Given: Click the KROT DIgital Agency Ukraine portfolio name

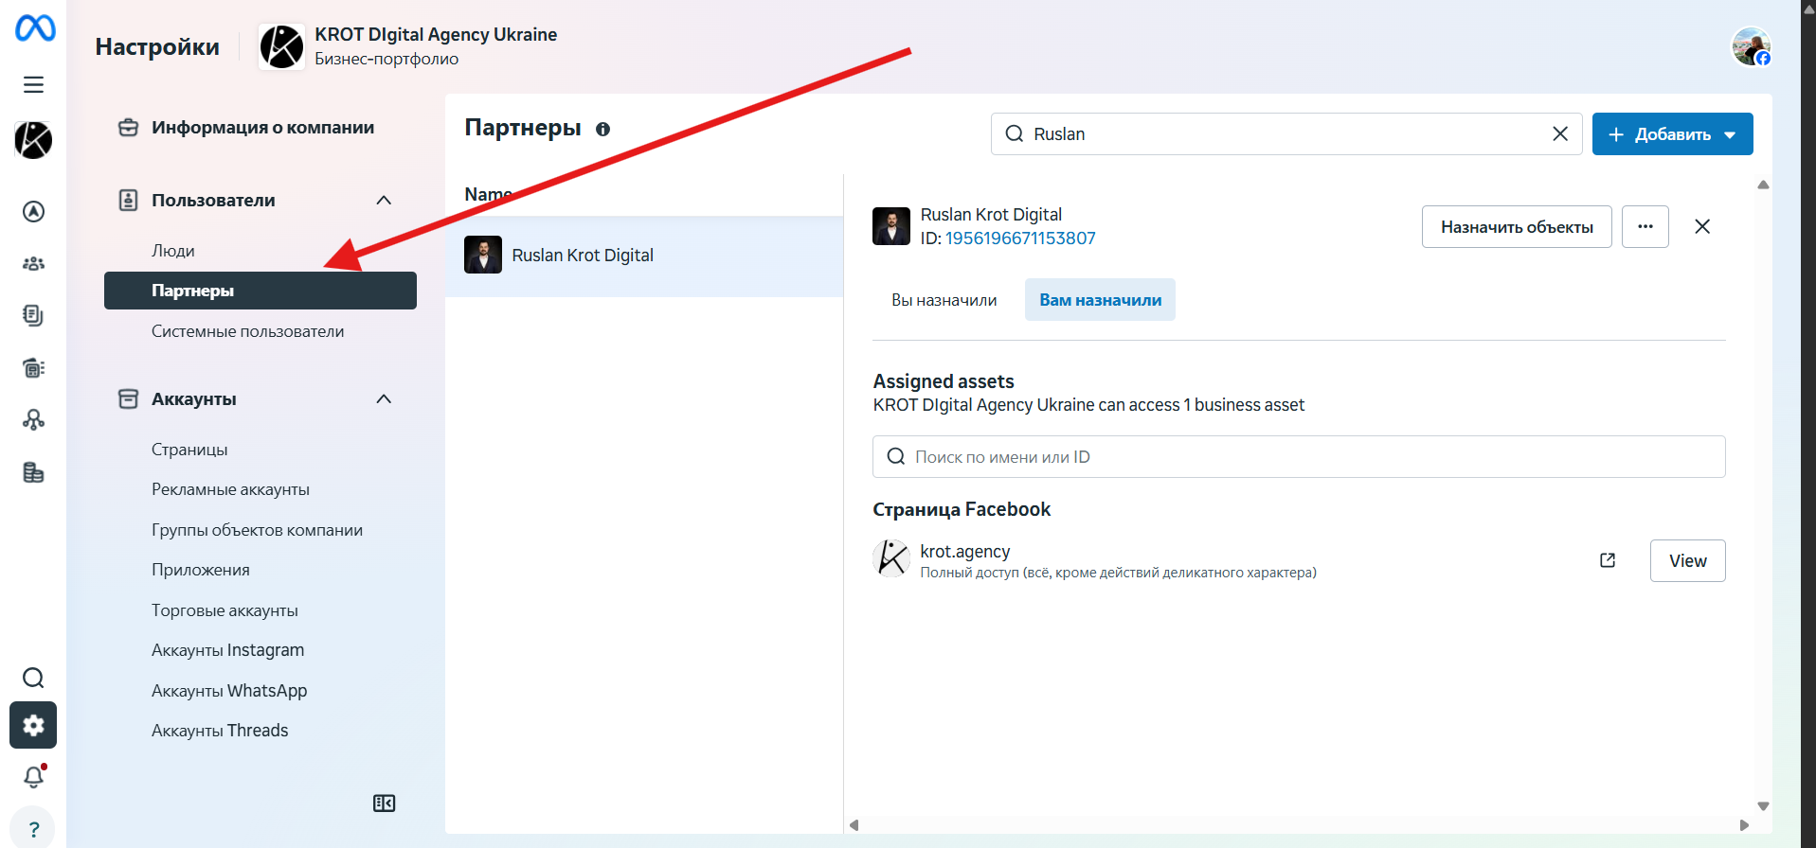Looking at the screenshot, I should [x=436, y=35].
